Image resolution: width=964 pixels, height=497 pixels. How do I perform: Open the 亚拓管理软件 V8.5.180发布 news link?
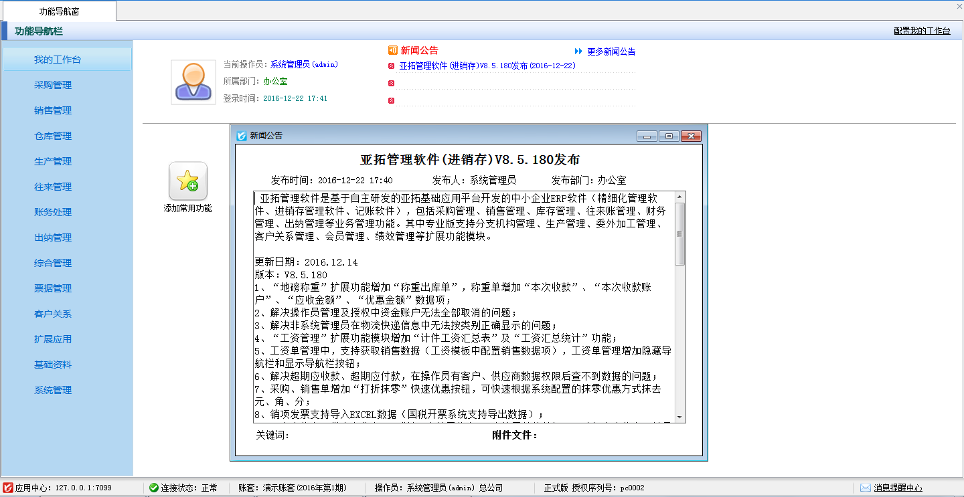(x=487, y=66)
